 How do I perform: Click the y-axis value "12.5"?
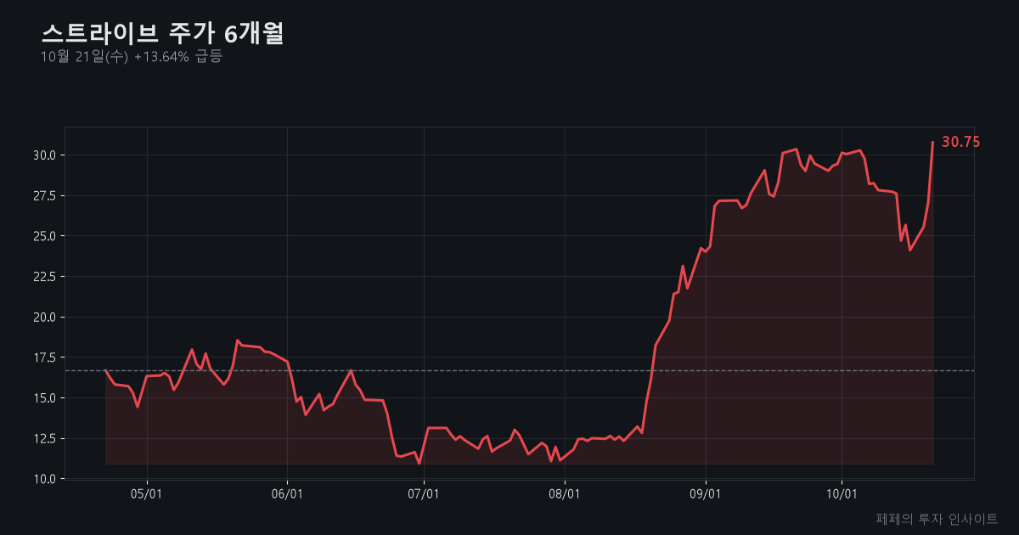[x=46, y=439]
